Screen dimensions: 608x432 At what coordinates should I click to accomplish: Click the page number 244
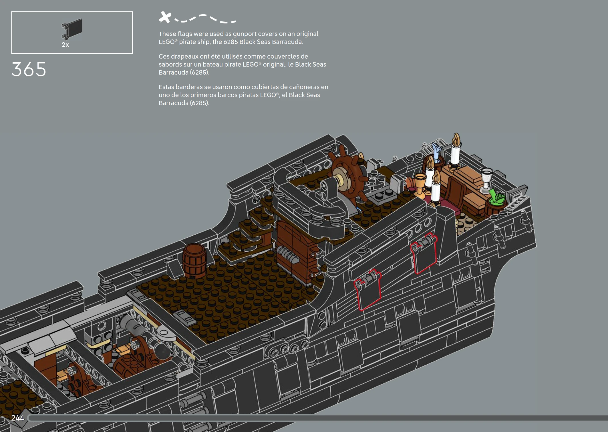coord(18,418)
